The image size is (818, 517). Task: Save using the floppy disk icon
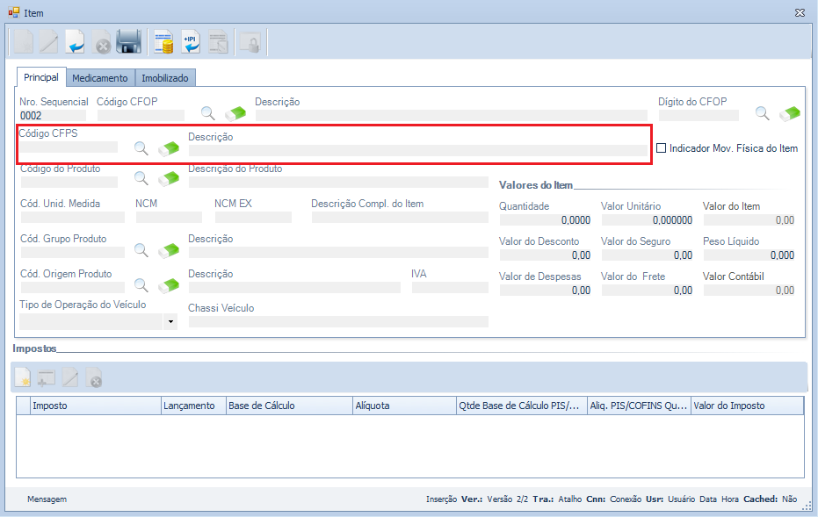128,42
